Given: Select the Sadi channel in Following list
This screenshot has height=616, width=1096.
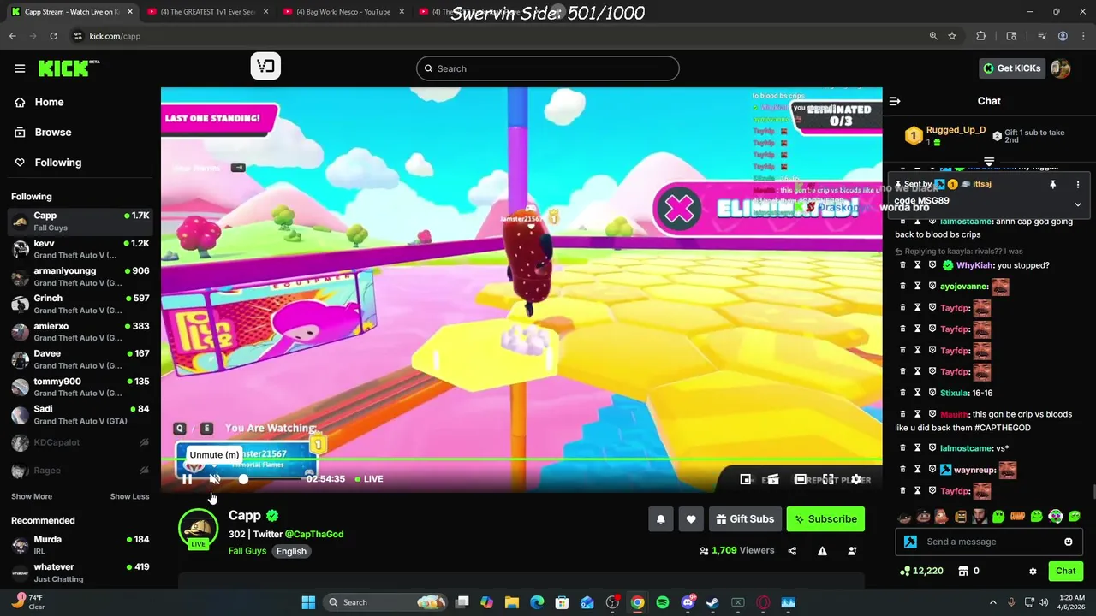Looking at the screenshot, I should point(80,414).
